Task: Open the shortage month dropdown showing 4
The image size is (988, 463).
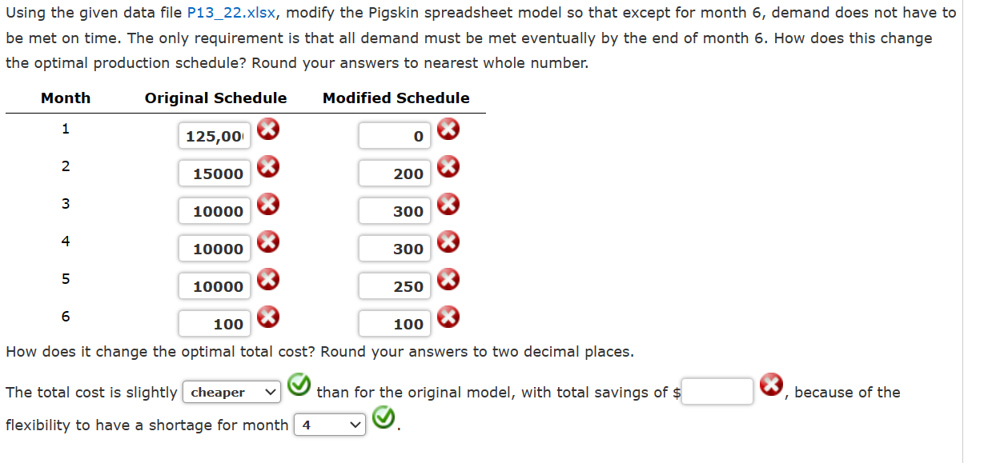Action: (x=330, y=425)
